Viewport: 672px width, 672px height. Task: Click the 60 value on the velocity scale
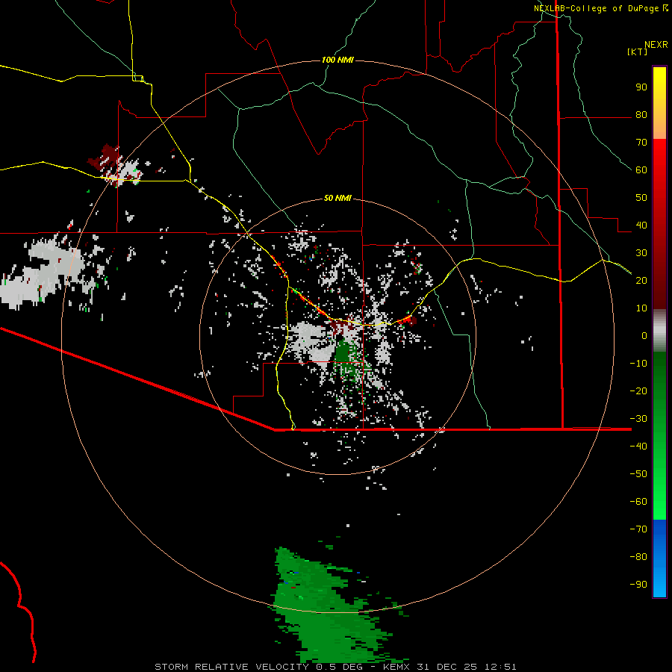pyautogui.click(x=641, y=169)
